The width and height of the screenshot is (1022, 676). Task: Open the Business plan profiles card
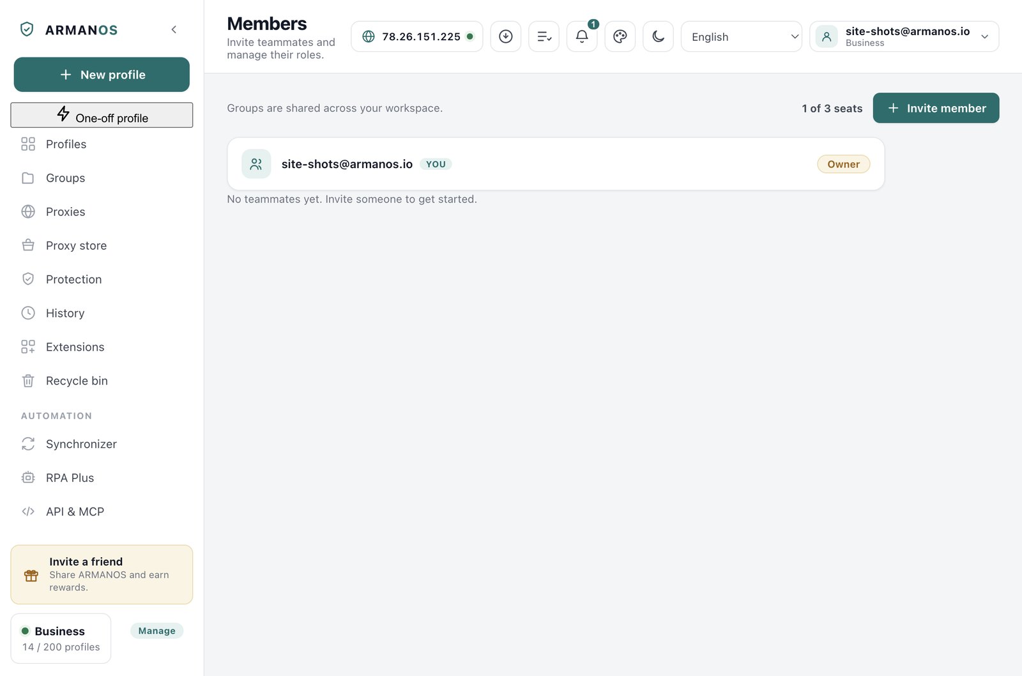coord(61,639)
